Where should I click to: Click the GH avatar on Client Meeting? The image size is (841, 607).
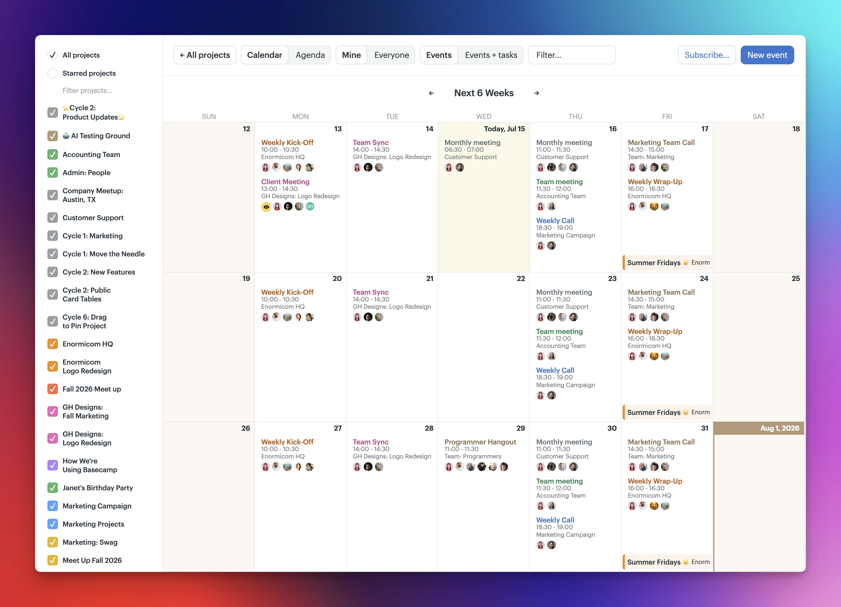[x=310, y=206]
